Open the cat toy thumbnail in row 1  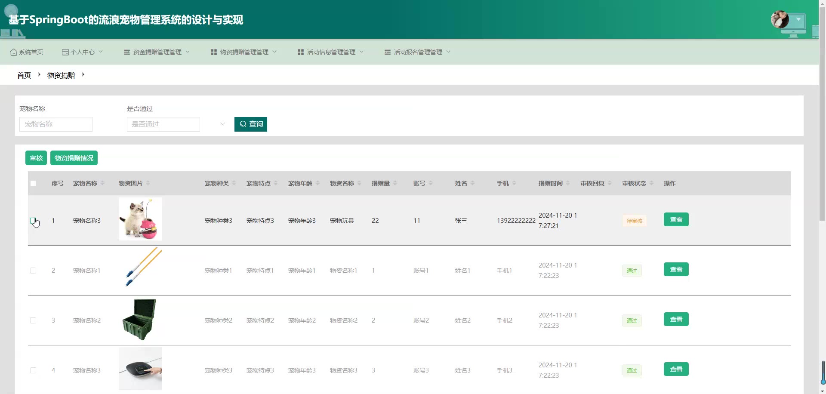pos(140,219)
